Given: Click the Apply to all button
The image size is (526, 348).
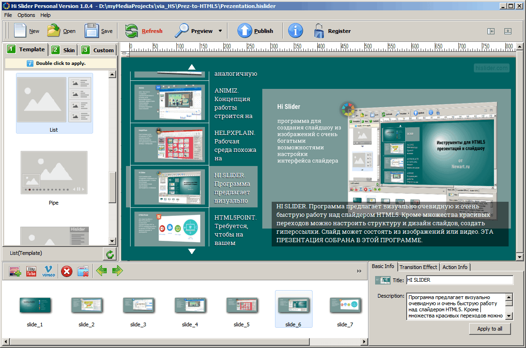Looking at the screenshot, I should pyautogui.click(x=490, y=329).
